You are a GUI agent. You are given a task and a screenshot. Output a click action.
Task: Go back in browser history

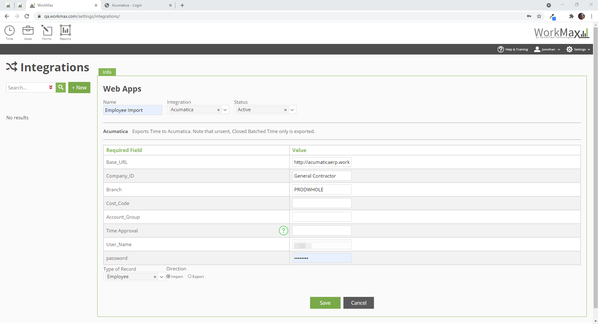[7, 16]
